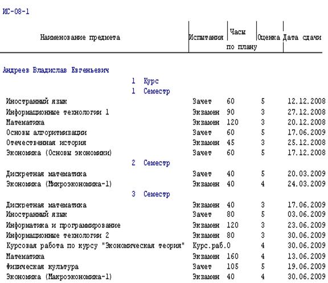This screenshot has width=328, height=283.
Task: Click the group code ИС-08-1
Action: pyautogui.click(x=16, y=11)
